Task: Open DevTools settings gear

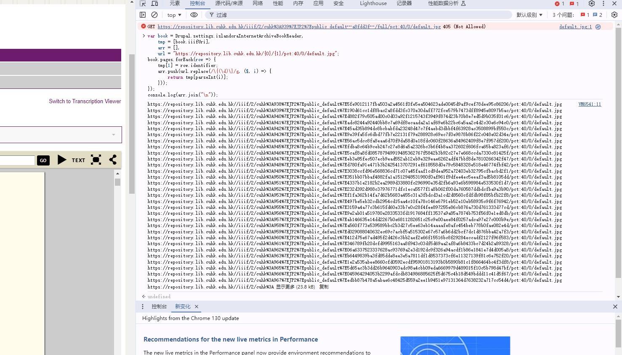Action: click(592, 3)
